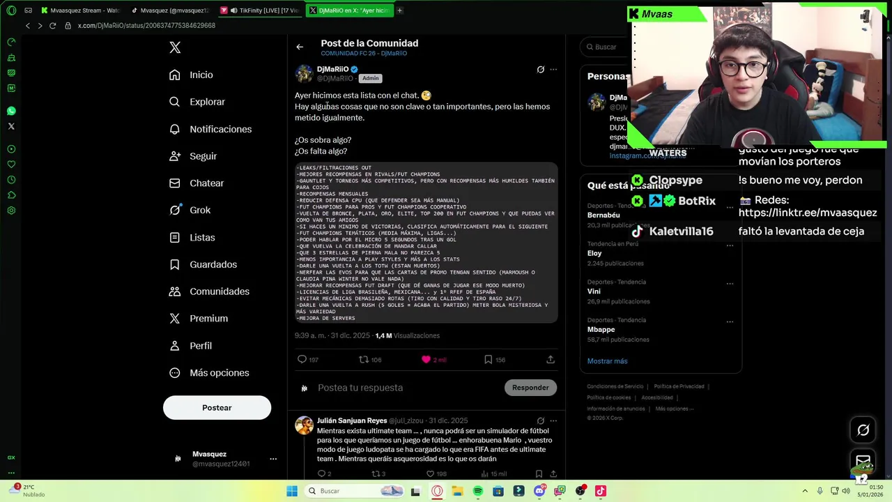Click the Guardados bookmark icon in sidebar
892x502 pixels.
coord(175,264)
